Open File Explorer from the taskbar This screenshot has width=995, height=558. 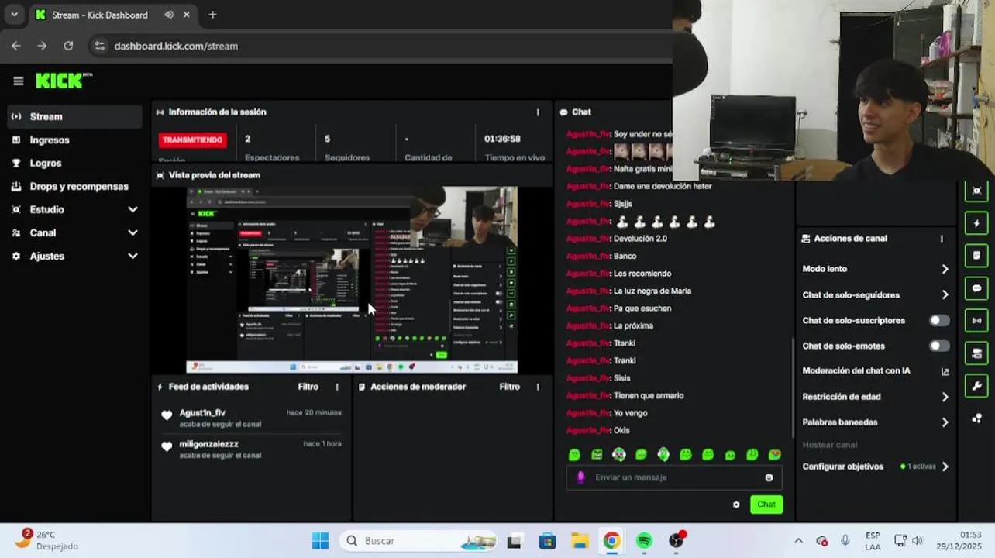click(580, 541)
